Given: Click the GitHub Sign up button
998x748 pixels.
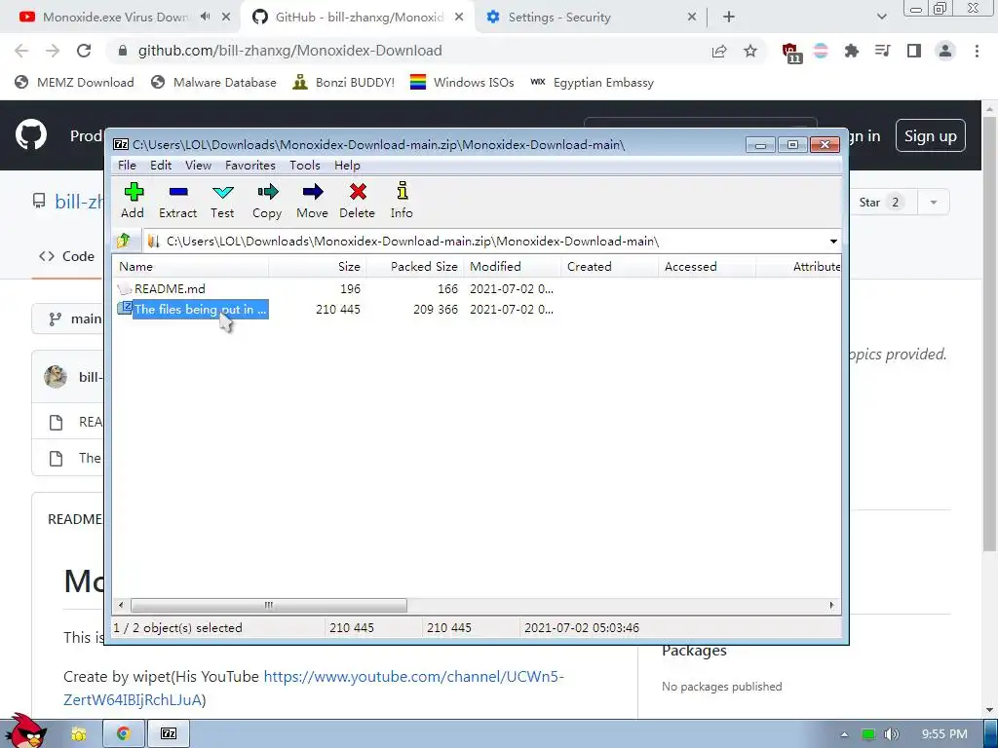Looking at the screenshot, I should (930, 135).
